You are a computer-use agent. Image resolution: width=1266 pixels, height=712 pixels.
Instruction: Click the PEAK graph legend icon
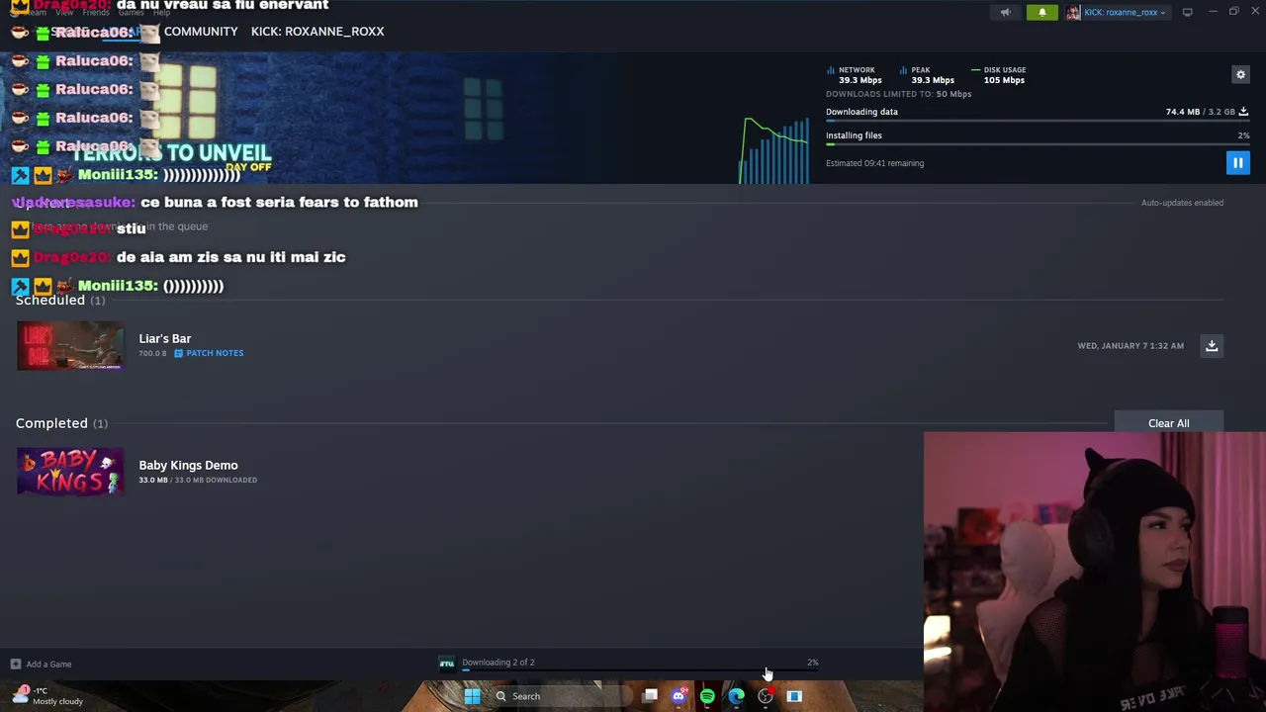(x=903, y=70)
